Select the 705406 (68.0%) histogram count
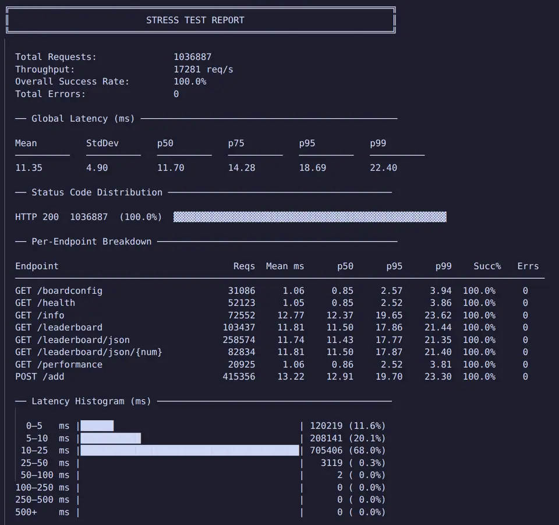The height and width of the screenshot is (525, 559). 348,450
